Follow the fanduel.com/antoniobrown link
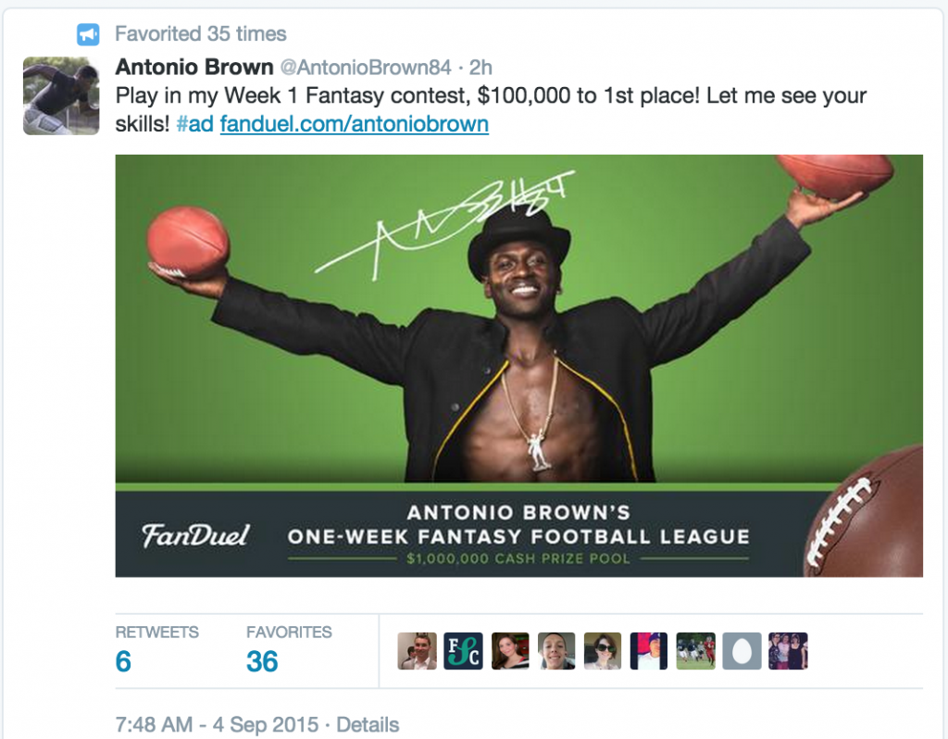This screenshot has width=948, height=739. tap(355, 124)
